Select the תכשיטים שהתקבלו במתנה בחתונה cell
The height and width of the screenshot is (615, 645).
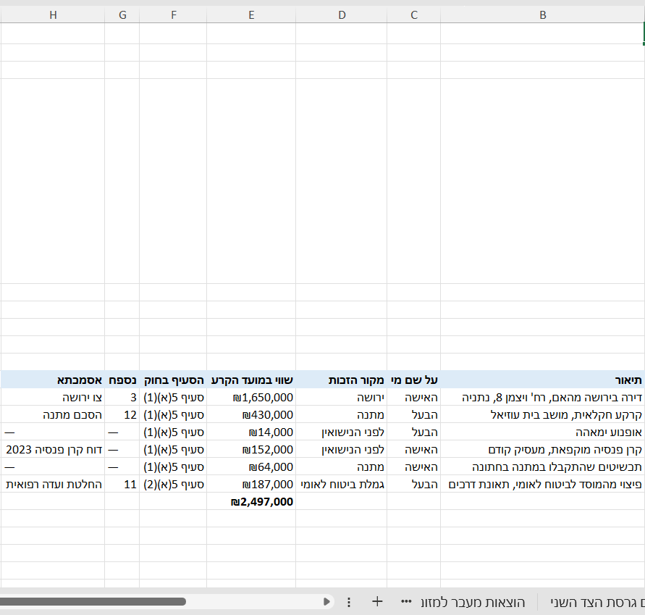coord(542,467)
